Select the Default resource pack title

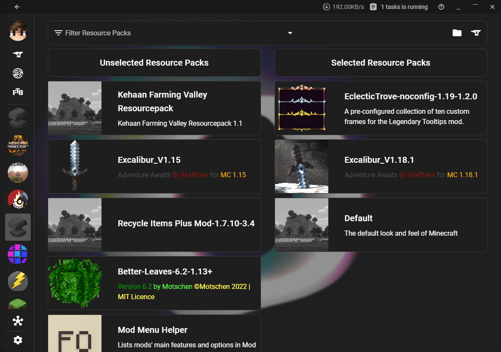(x=358, y=218)
